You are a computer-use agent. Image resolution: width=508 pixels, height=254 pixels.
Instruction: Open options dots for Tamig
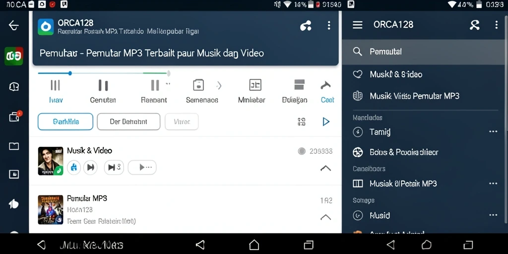point(493,131)
